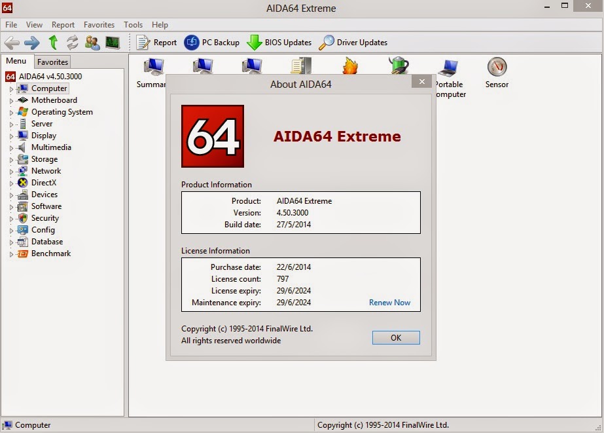Screen dimensions: 604x433
Task: Click the version value 4.50.3000
Action: pyautogui.click(x=293, y=213)
